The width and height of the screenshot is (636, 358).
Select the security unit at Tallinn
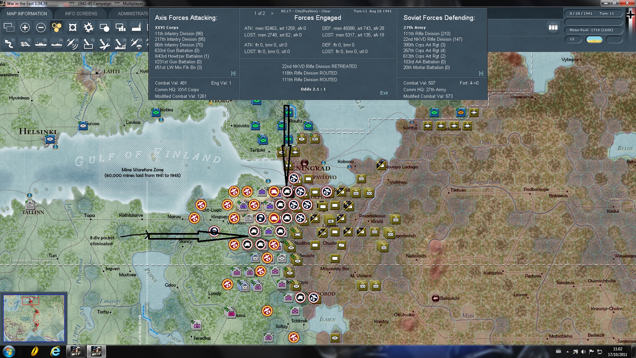click(x=30, y=205)
